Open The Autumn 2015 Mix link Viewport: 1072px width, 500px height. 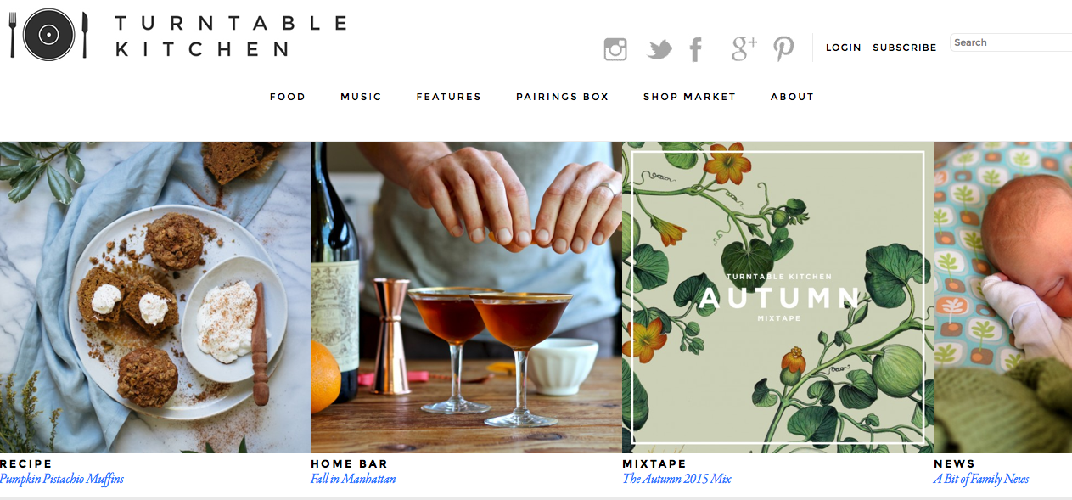point(676,479)
